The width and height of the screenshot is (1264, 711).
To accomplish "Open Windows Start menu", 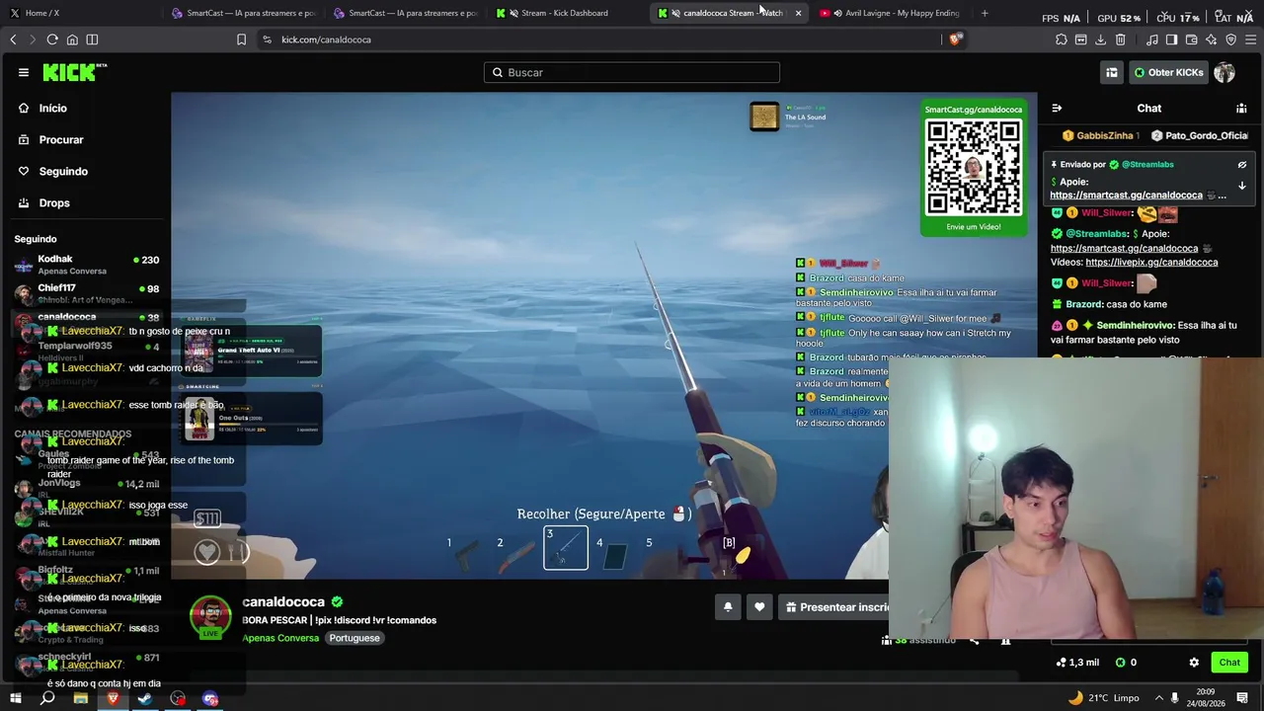I will [x=16, y=698].
